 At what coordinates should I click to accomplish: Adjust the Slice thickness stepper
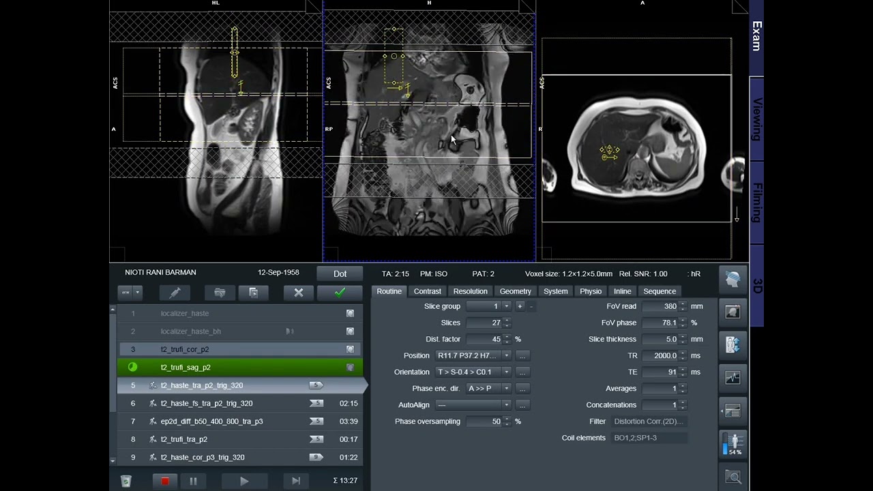(683, 339)
